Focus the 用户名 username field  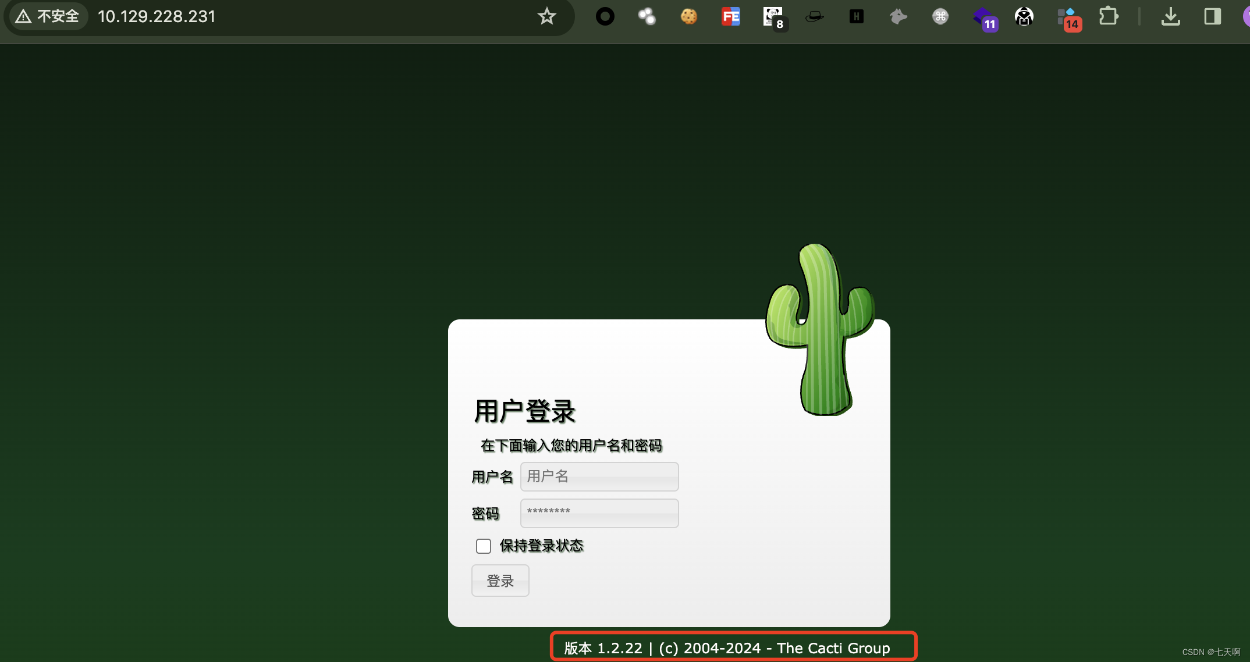pos(599,476)
